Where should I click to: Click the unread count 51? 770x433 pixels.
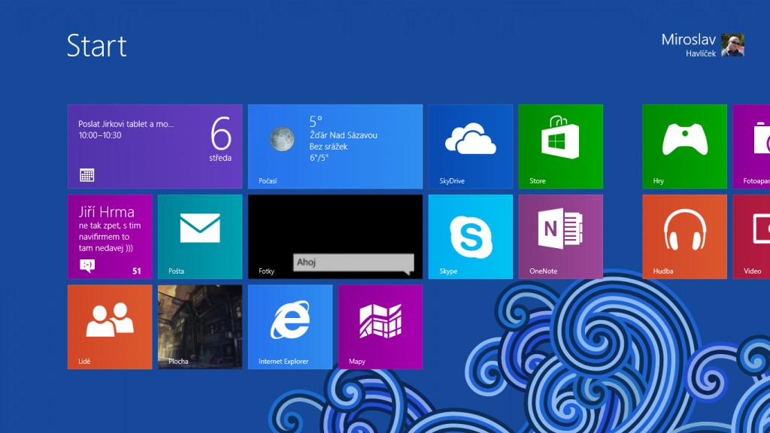[137, 271]
